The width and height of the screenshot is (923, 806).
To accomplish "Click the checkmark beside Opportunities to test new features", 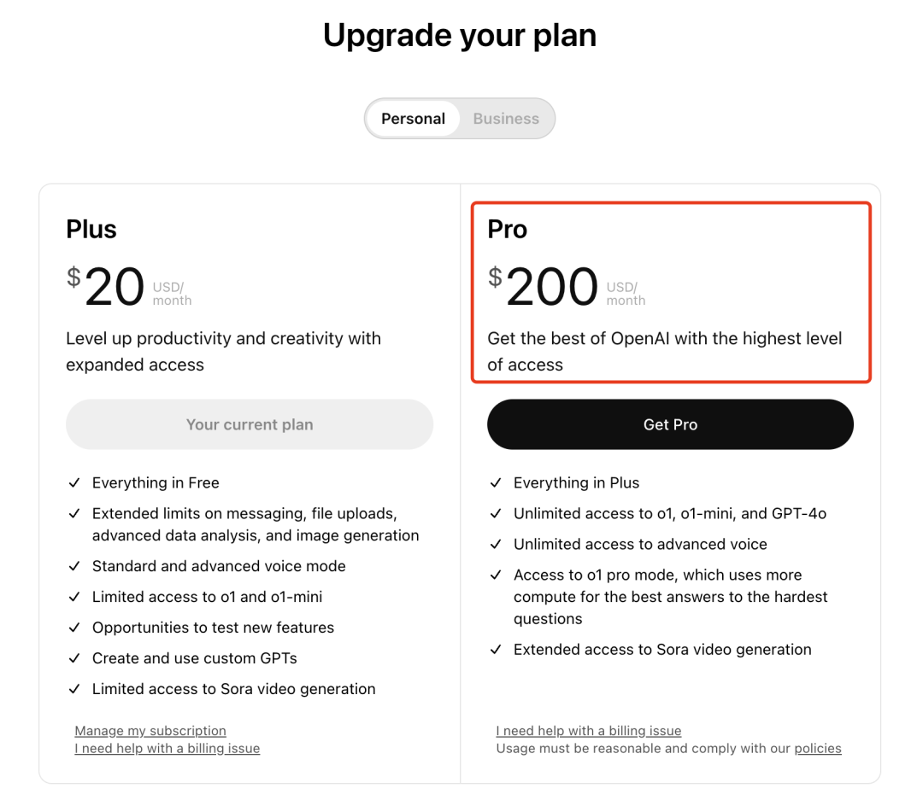I will tap(74, 628).
